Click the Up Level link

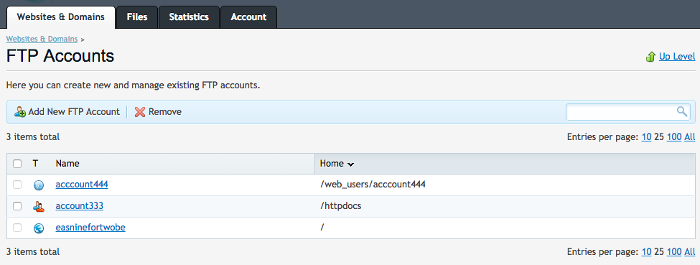[x=677, y=57]
